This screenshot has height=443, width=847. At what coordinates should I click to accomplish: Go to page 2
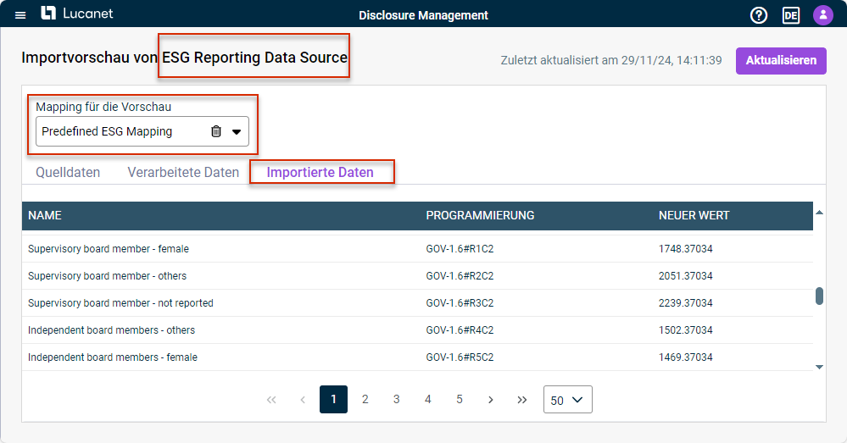pos(365,399)
